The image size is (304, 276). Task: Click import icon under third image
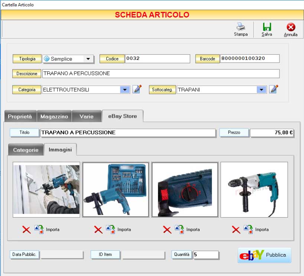tap(179, 229)
